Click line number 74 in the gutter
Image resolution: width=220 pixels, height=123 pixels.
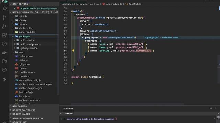(65, 77)
